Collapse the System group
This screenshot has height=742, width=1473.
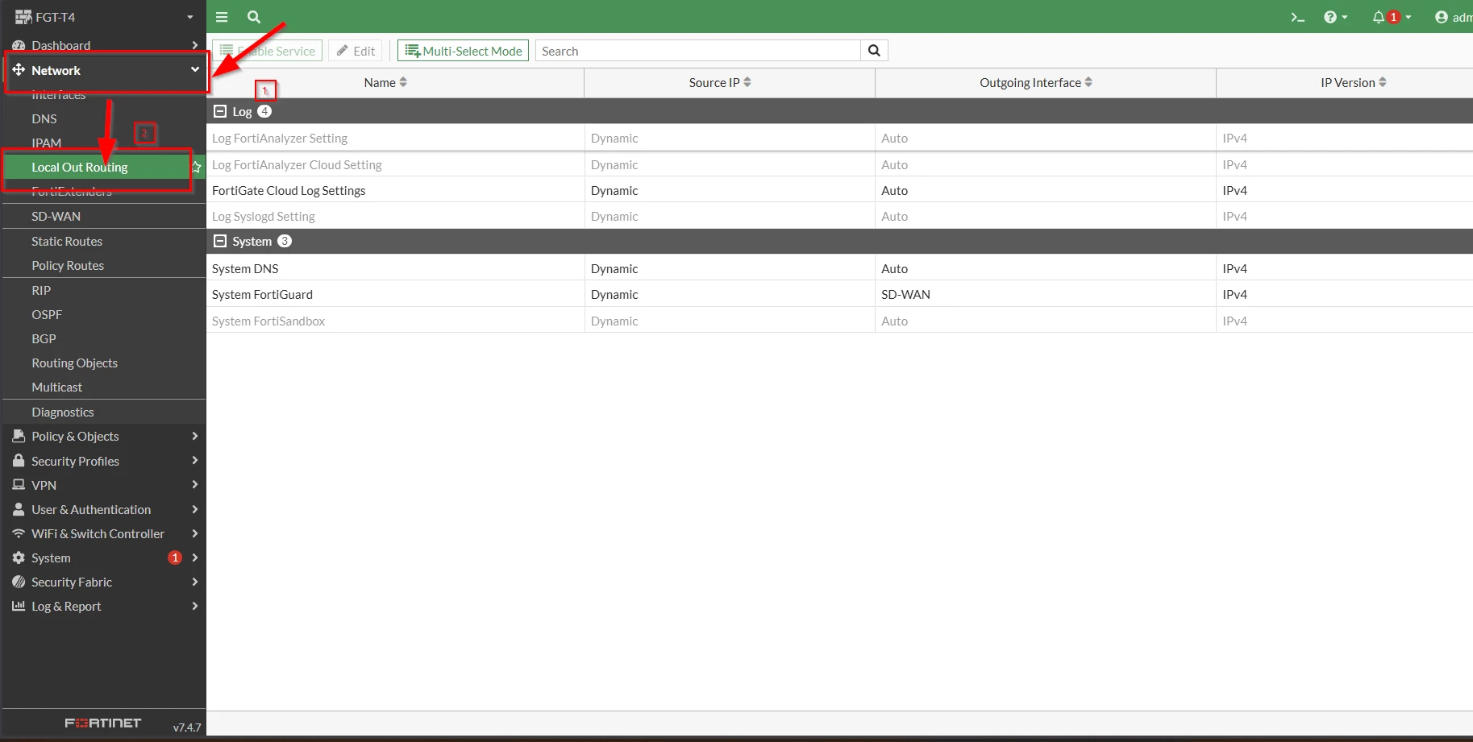(220, 241)
